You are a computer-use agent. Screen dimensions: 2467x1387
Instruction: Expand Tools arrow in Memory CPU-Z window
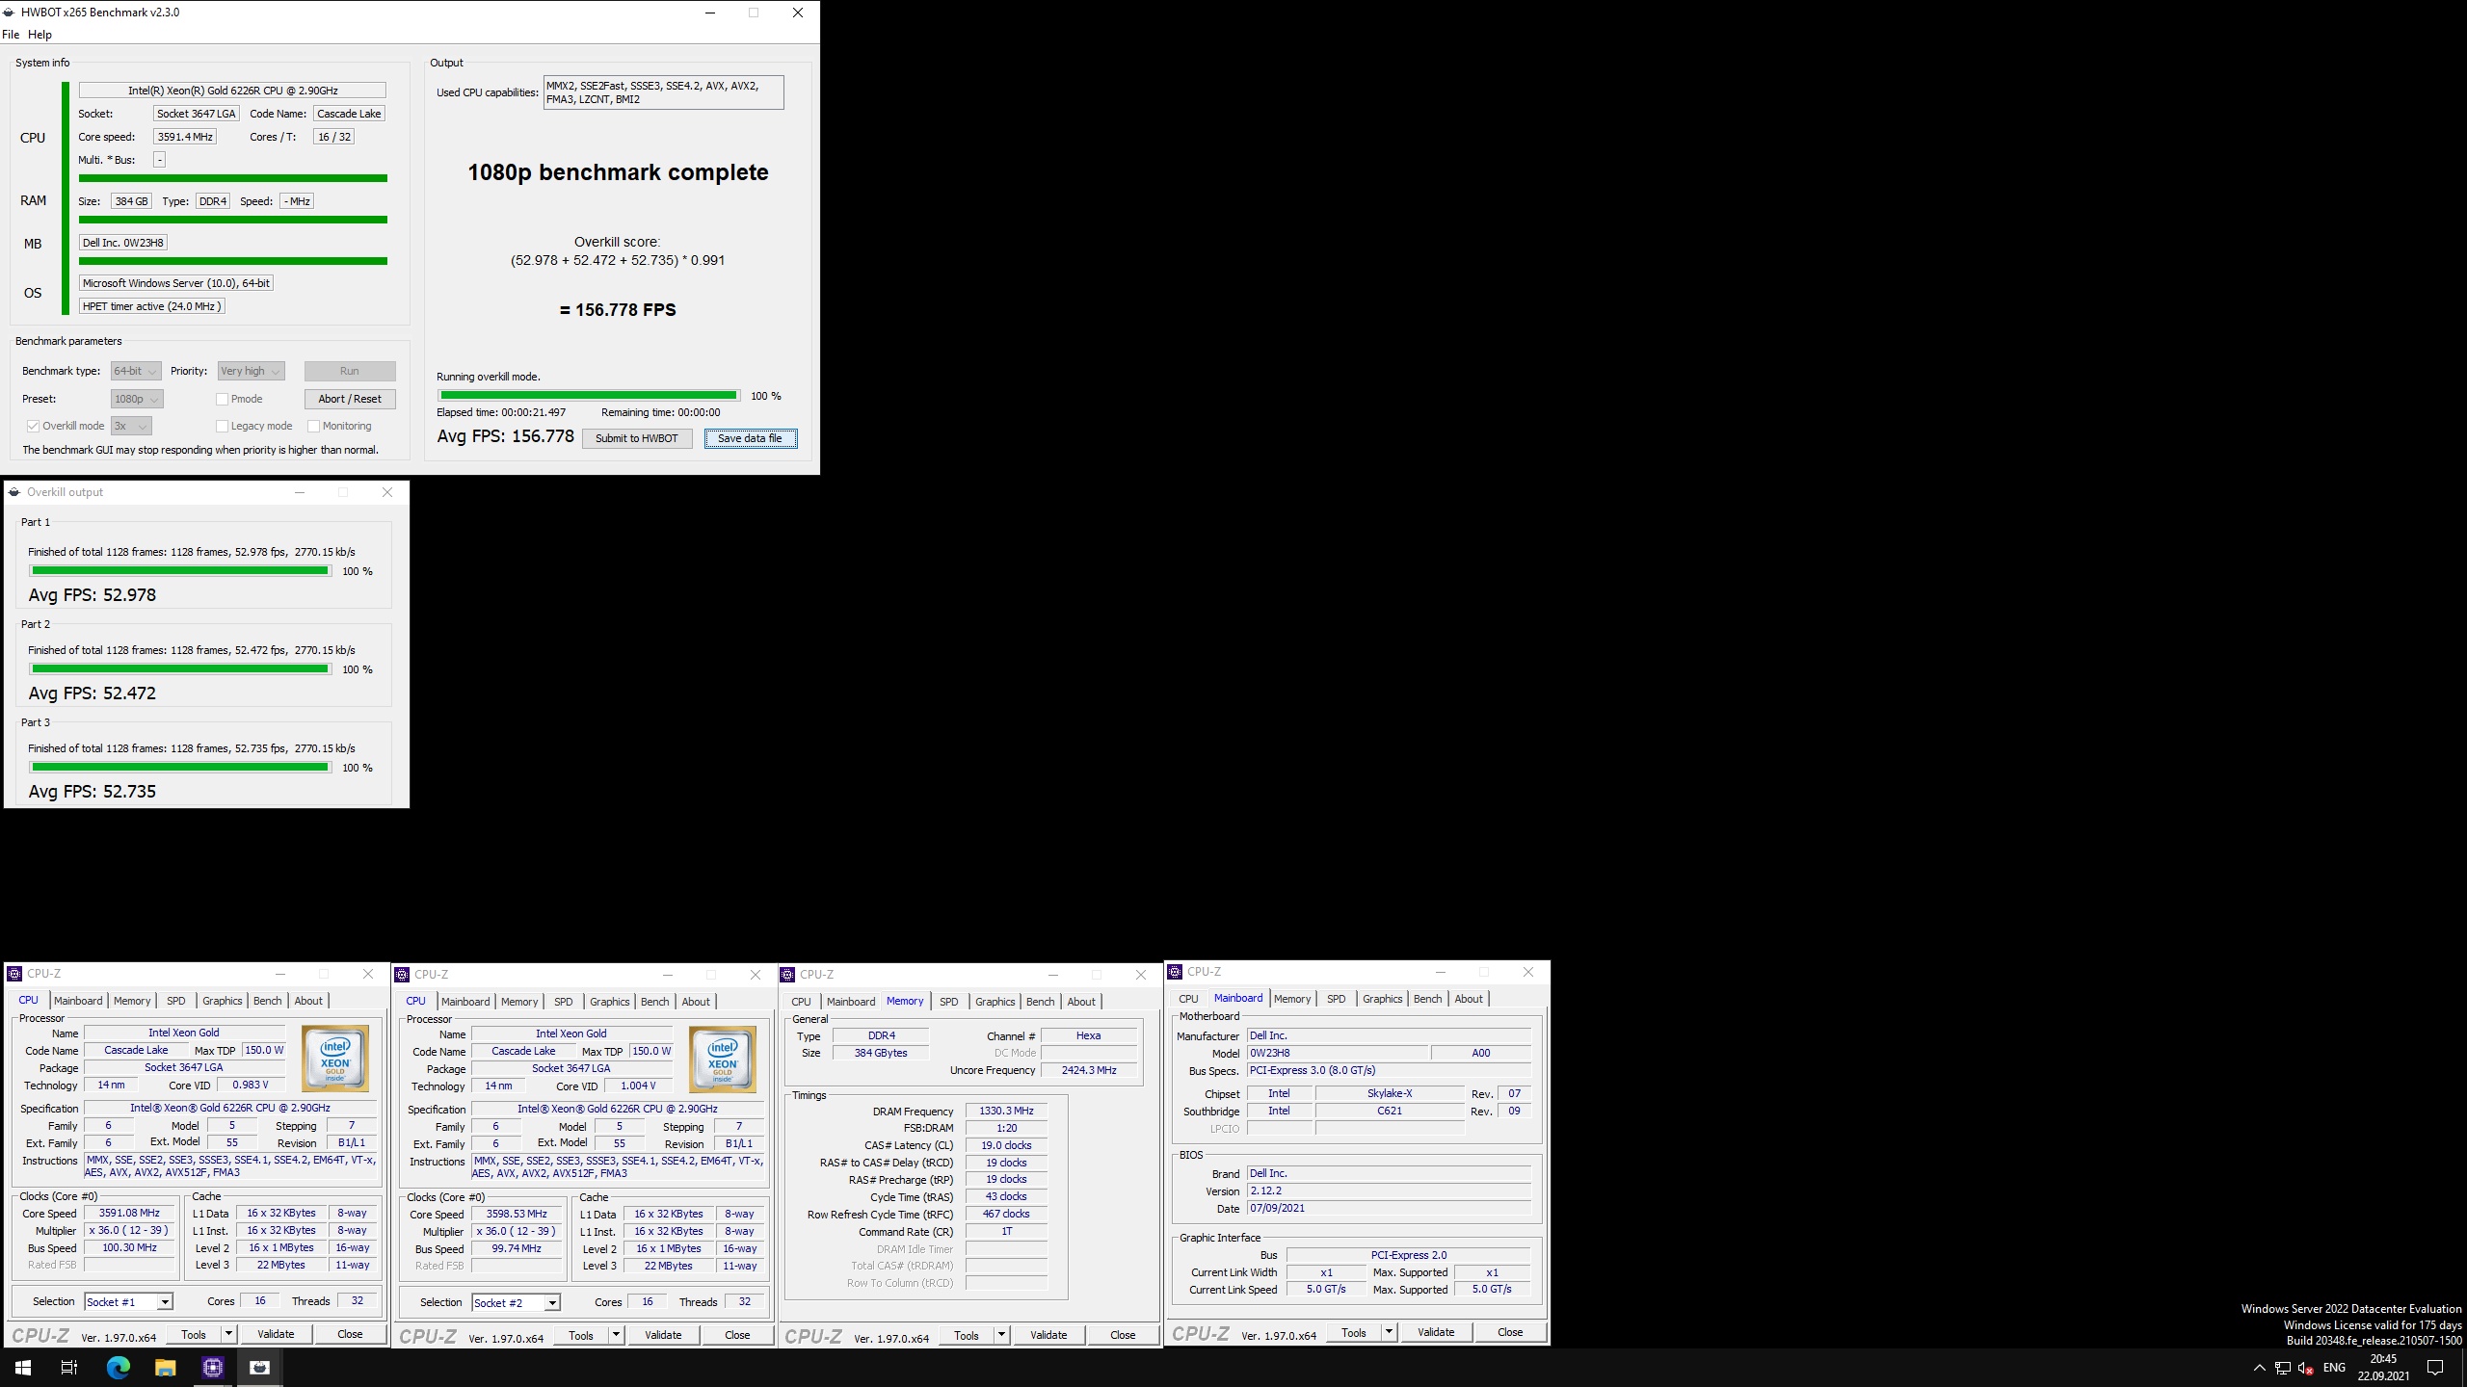pyautogui.click(x=1001, y=1335)
